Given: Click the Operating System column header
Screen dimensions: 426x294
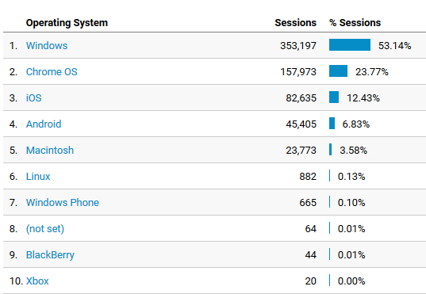Looking at the screenshot, I should tap(67, 23).
